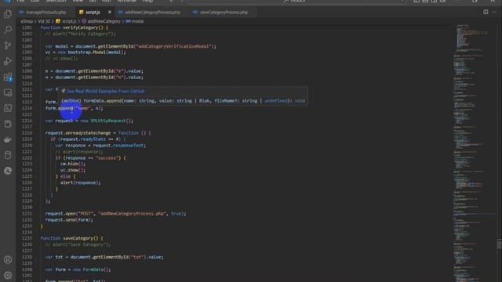This screenshot has width=502, height=282.
Task: Close the script.js tab
Action: (110, 12)
